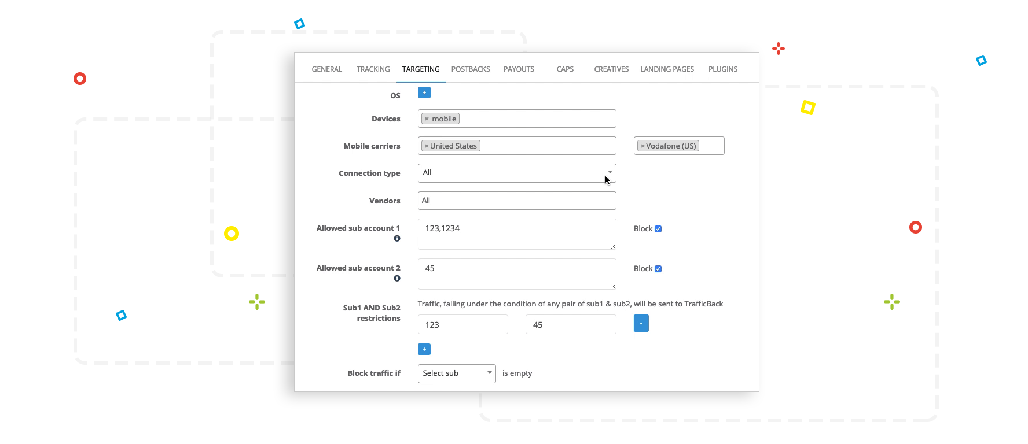Open the Connection type dropdown
Image resolution: width=1028 pixels, height=444 pixels.
(517, 173)
